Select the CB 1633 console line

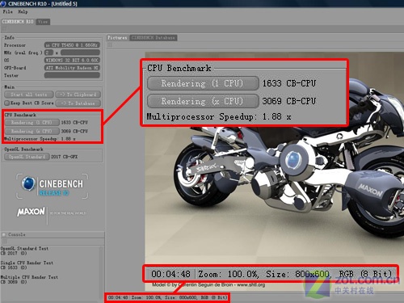(x=14, y=267)
